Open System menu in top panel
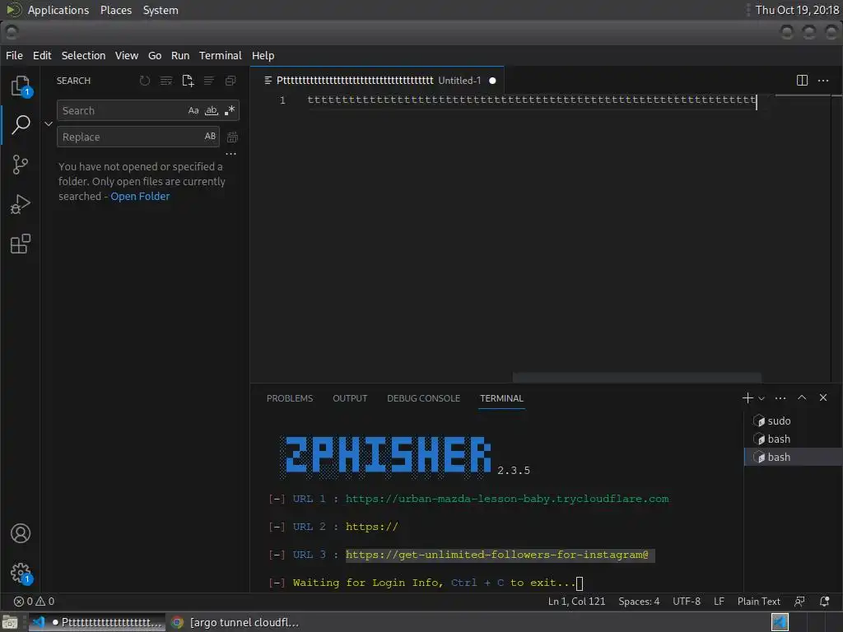Image resolution: width=843 pixels, height=632 pixels. click(x=161, y=10)
